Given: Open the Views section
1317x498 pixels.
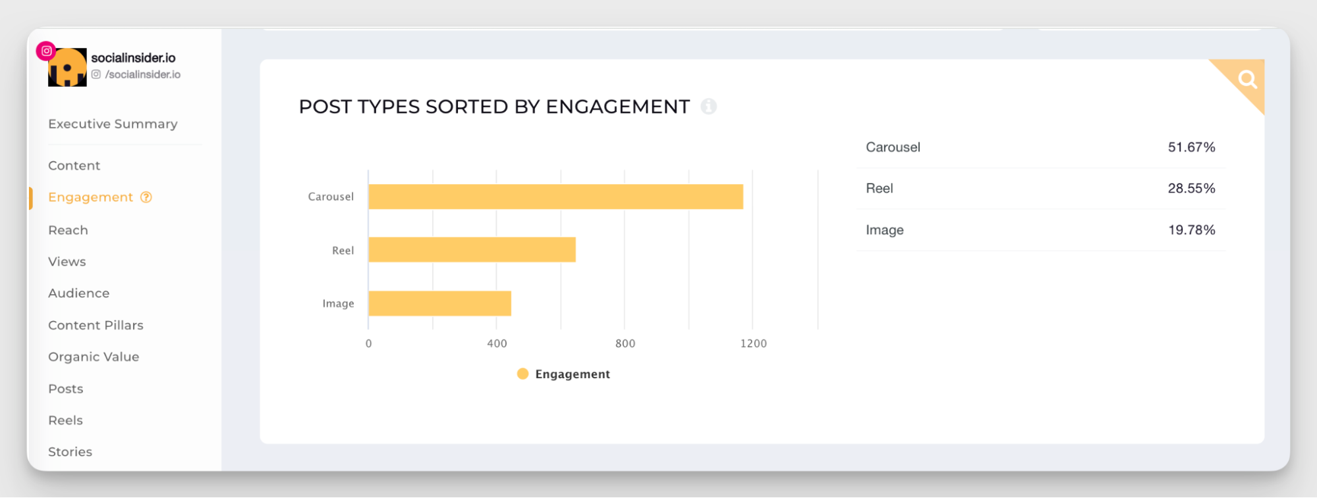Looking at the screenshot, I should coord(67,262).
